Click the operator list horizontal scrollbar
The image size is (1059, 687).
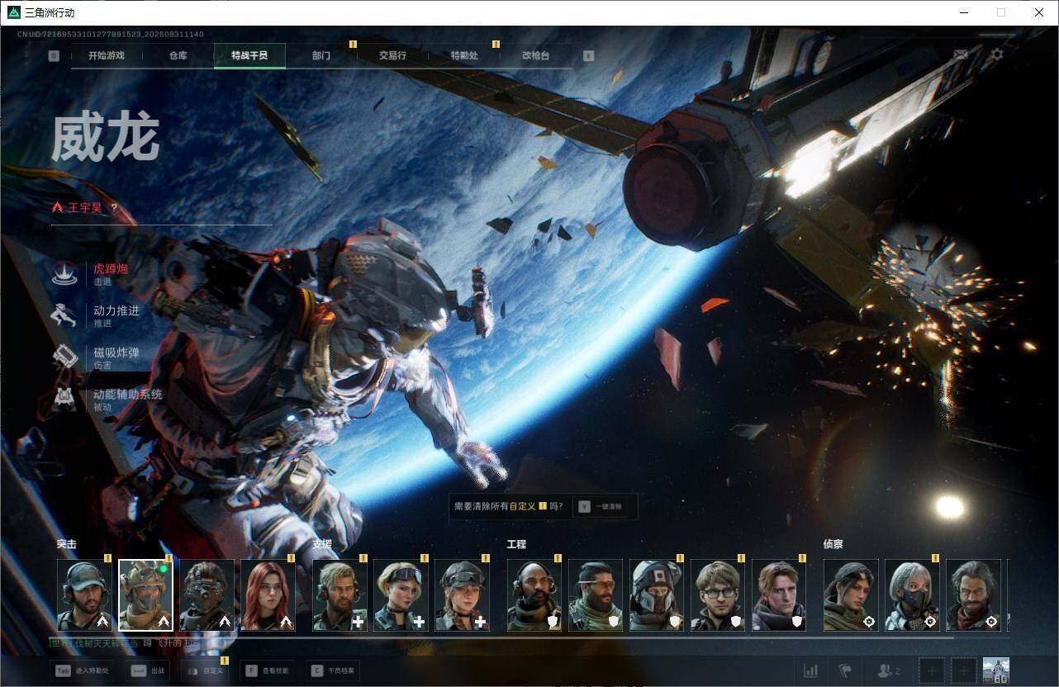(504, 637)
